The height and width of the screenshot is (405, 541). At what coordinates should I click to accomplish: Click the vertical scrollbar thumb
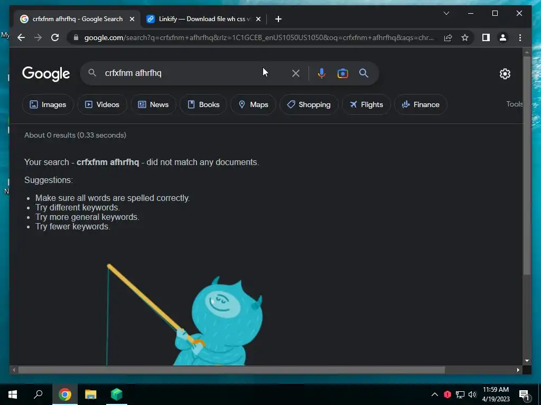click(527, 165)
